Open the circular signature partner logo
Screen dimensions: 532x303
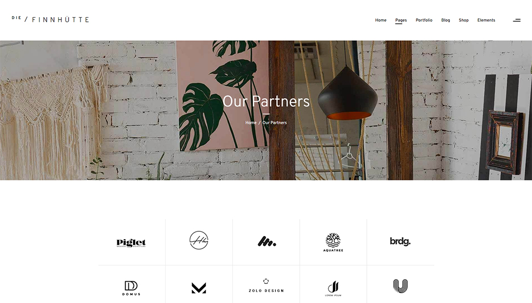coord(199,240)
